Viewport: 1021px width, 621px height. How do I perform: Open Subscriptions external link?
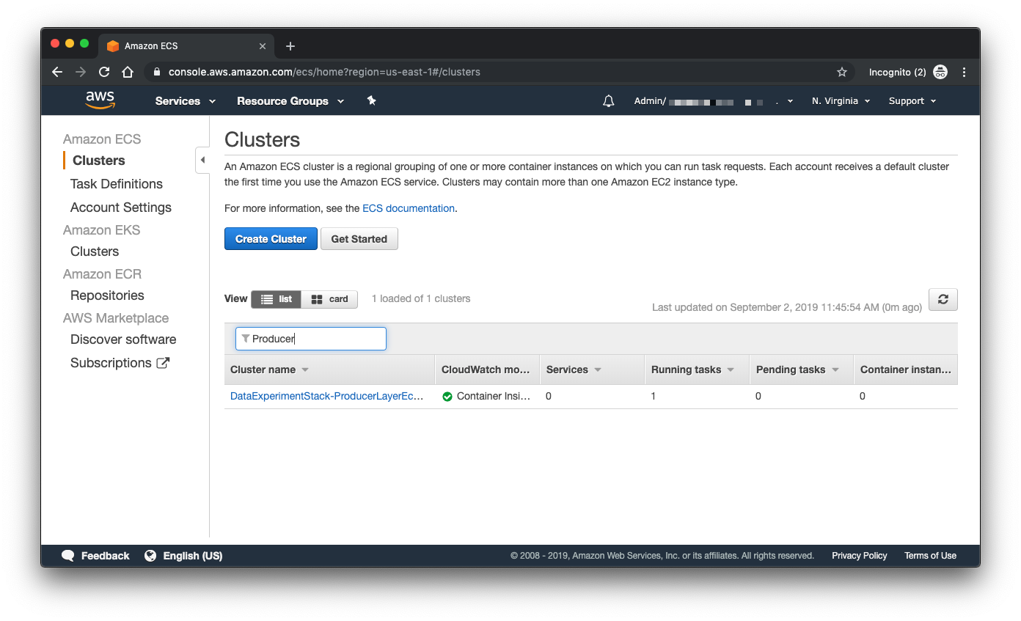[x=120, y=363]
